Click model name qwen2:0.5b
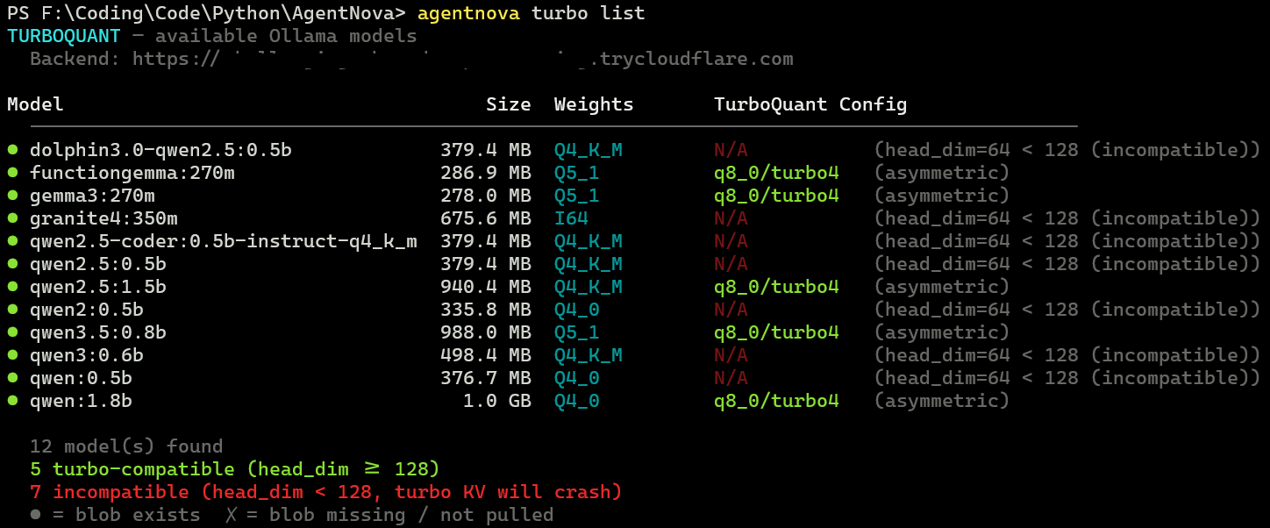This screenshot has height=528, width=1270. coord(87,310)
